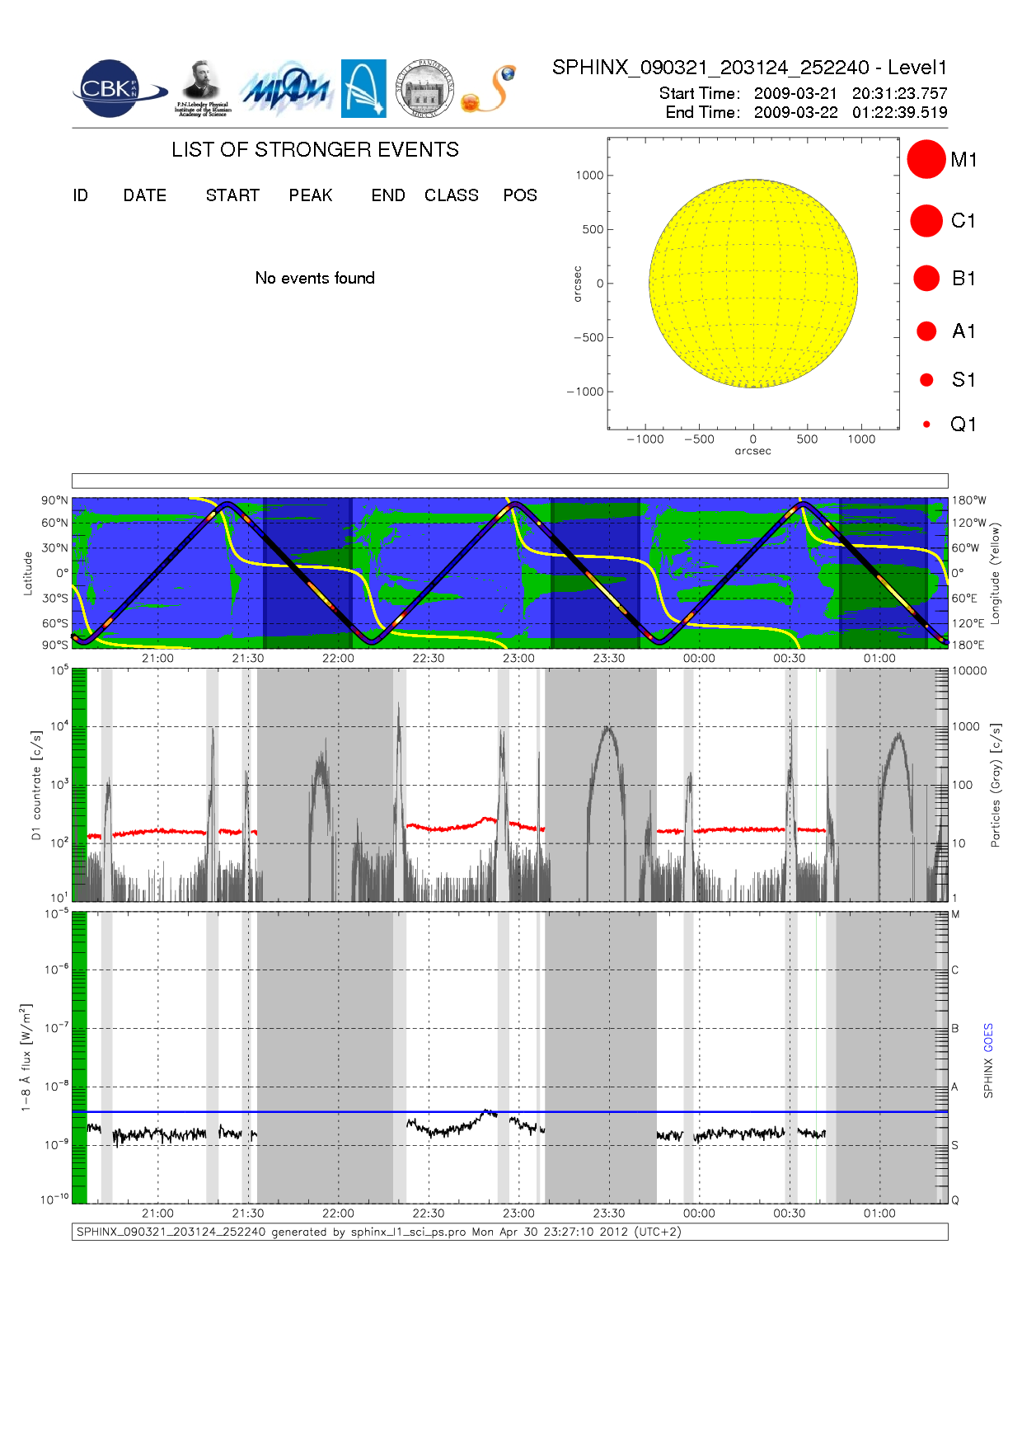Screen dimensions: 1022x1446
Task: Click the center of yellow solar disk
Action: 752,283
